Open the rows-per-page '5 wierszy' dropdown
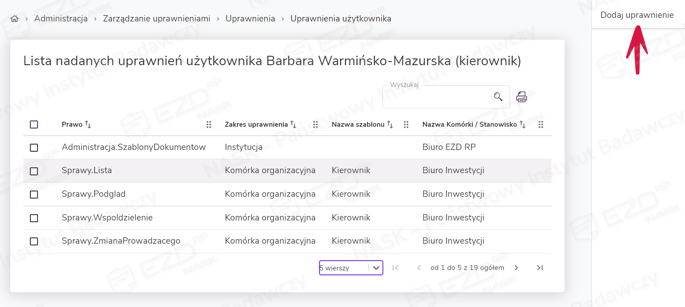The image size is (685, 307). click(351, 268)
